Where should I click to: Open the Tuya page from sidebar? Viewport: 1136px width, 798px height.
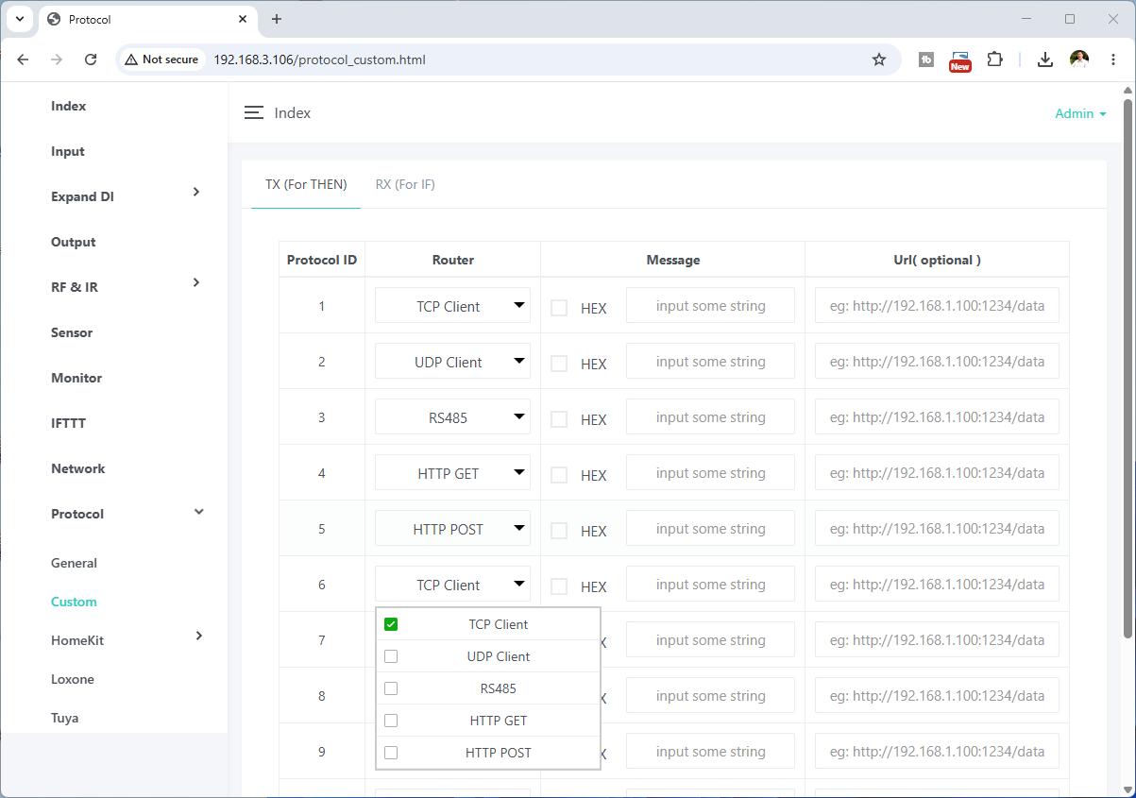(x=65, y=718)
